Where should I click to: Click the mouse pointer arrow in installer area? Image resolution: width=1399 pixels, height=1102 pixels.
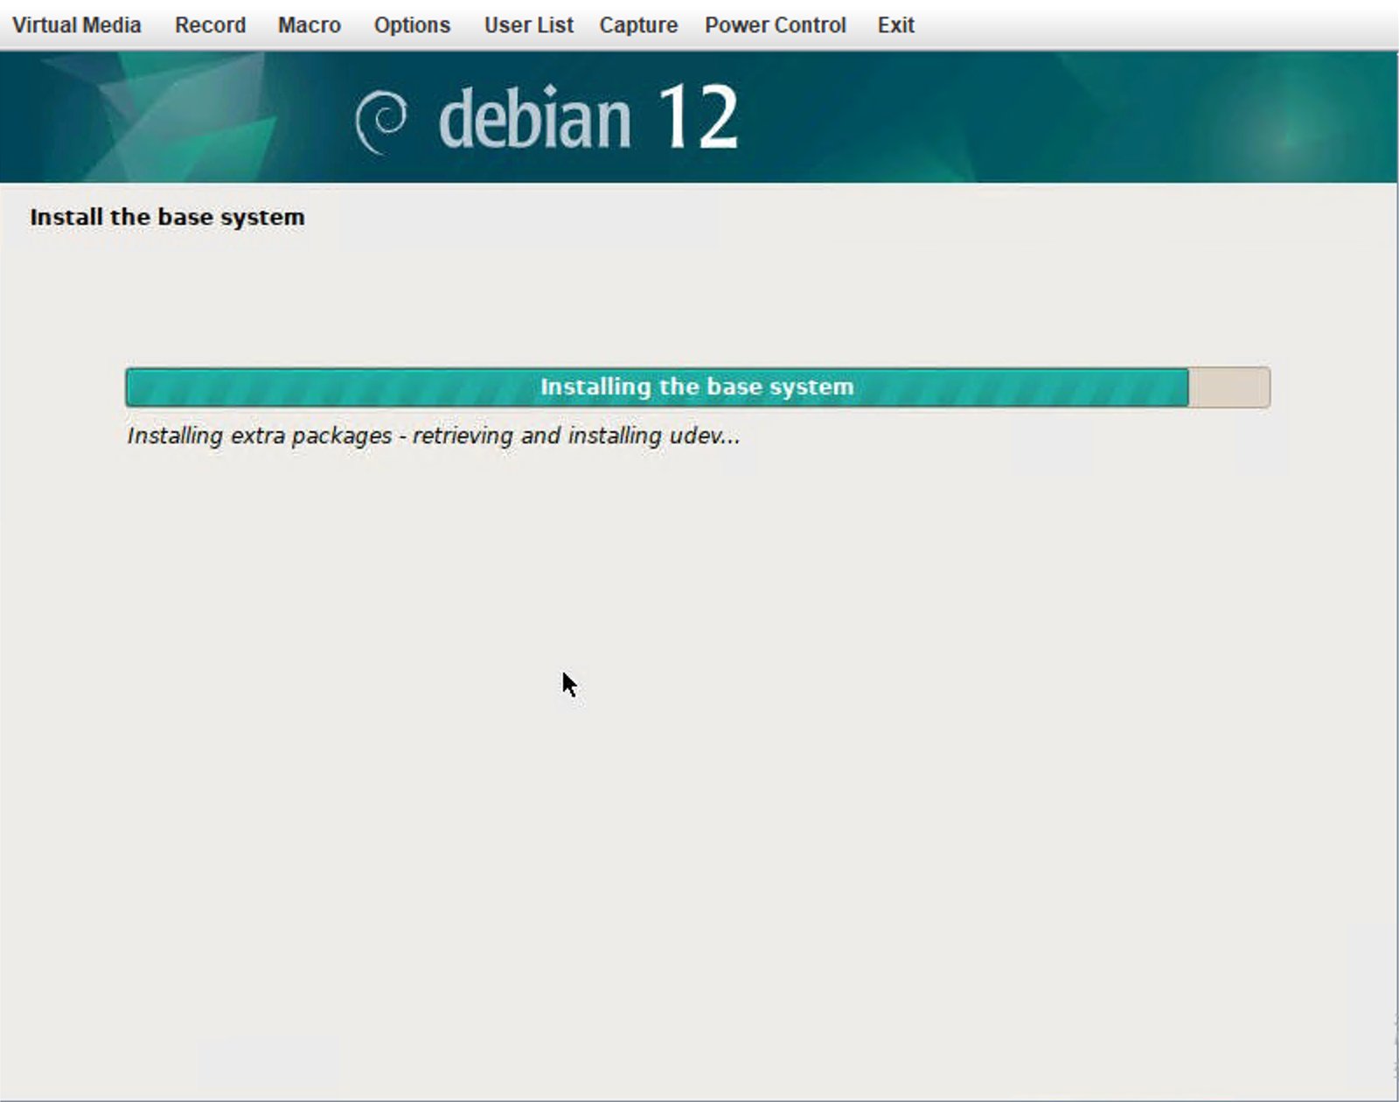pos(568,683)
